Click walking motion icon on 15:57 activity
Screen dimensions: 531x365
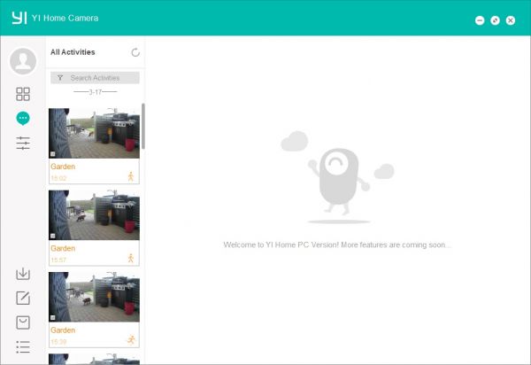click(x=131, y=258)
